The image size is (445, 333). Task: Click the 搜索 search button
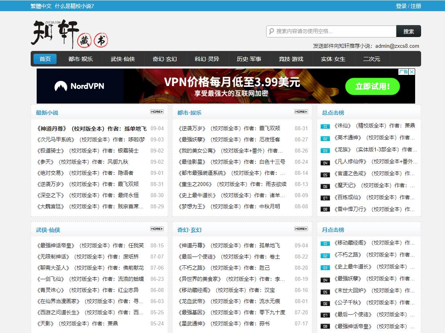(x=408, y=31)
